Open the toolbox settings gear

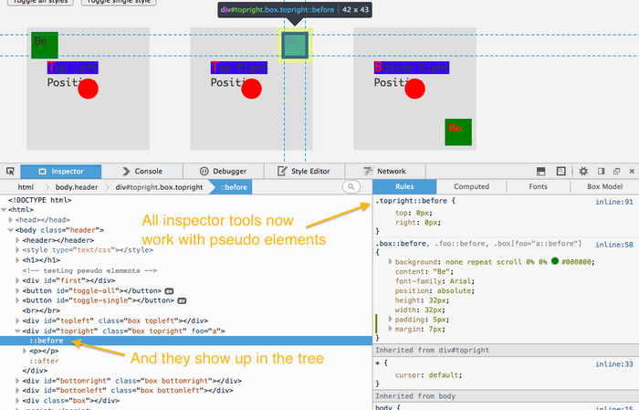point(583,171)
